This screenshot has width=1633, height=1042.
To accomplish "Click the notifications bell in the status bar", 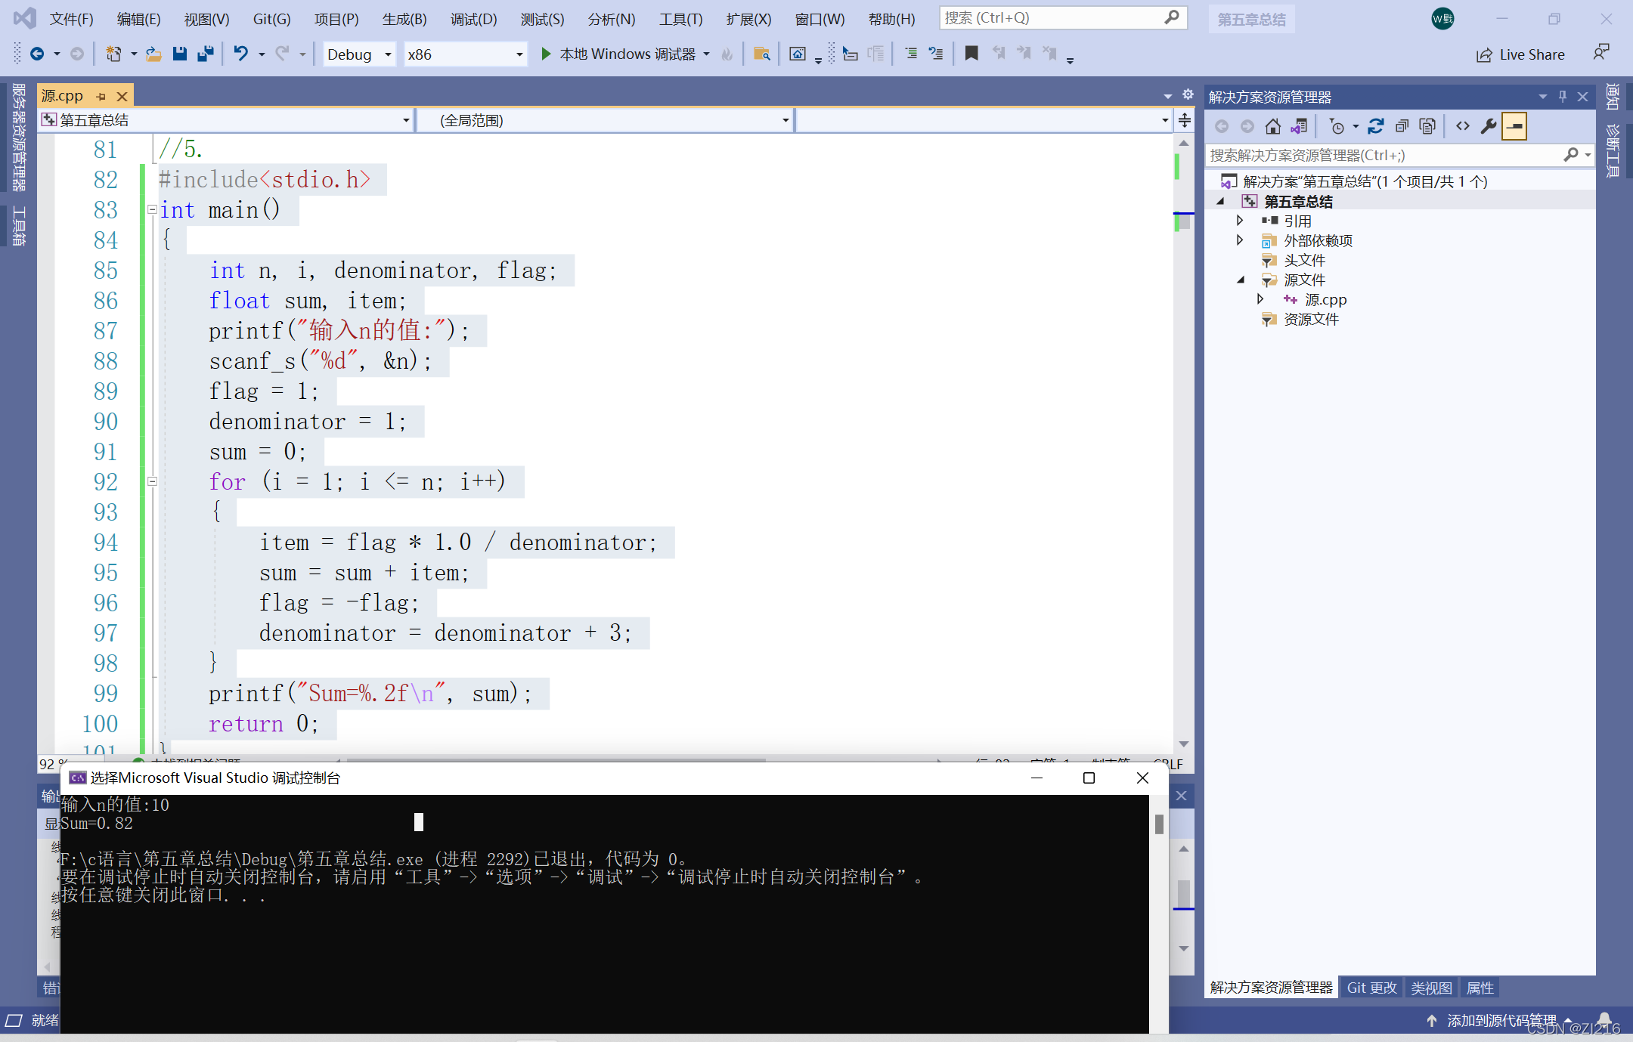I will click(1604, 1020).
